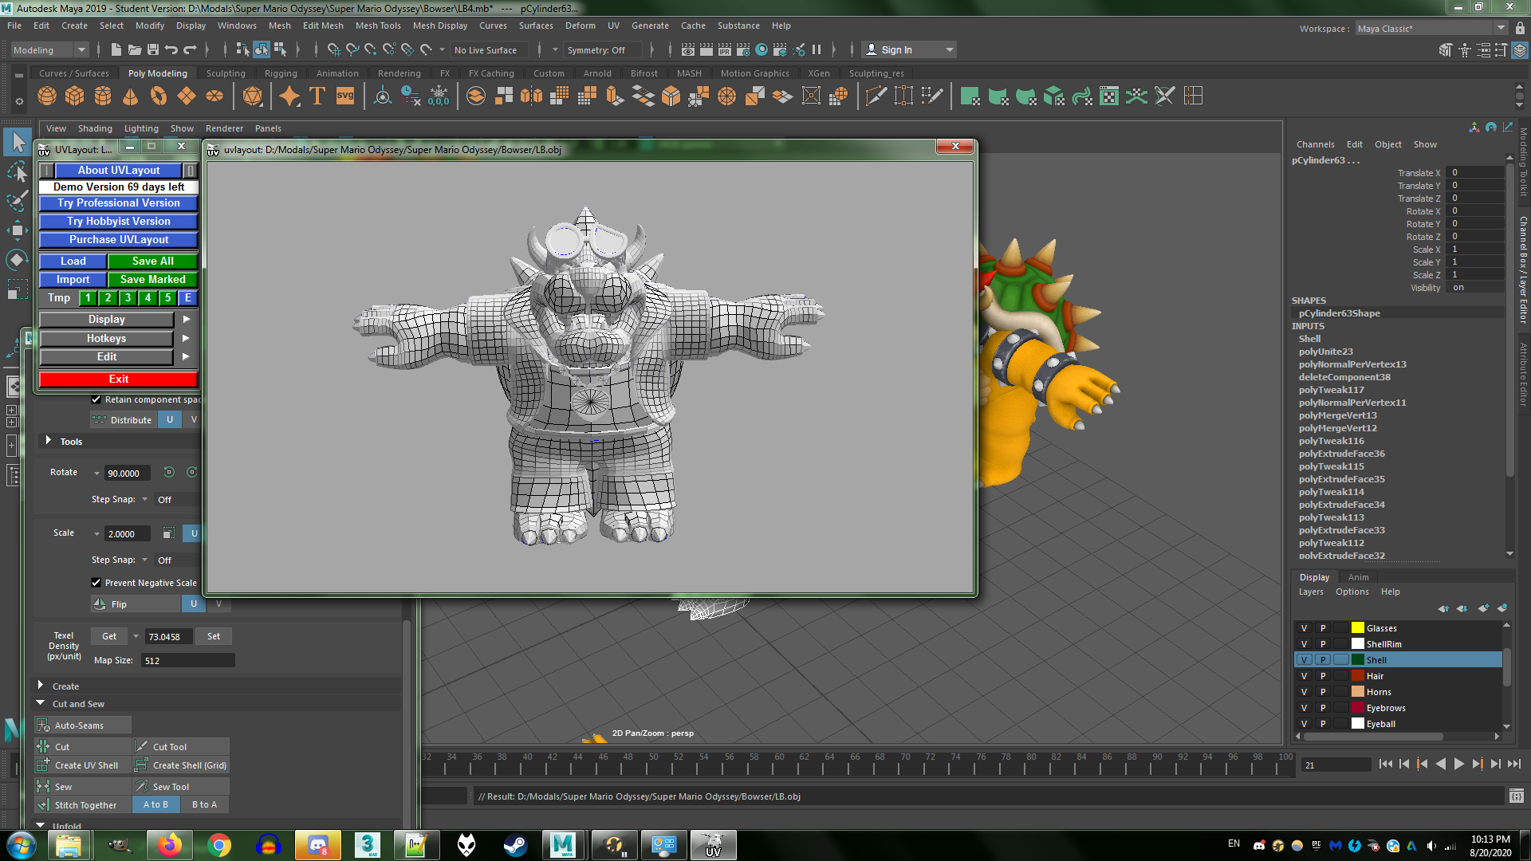Toggle Retain component spacing checkbox
This screenshot has width=1531, height=861.
tap(96, 399)
